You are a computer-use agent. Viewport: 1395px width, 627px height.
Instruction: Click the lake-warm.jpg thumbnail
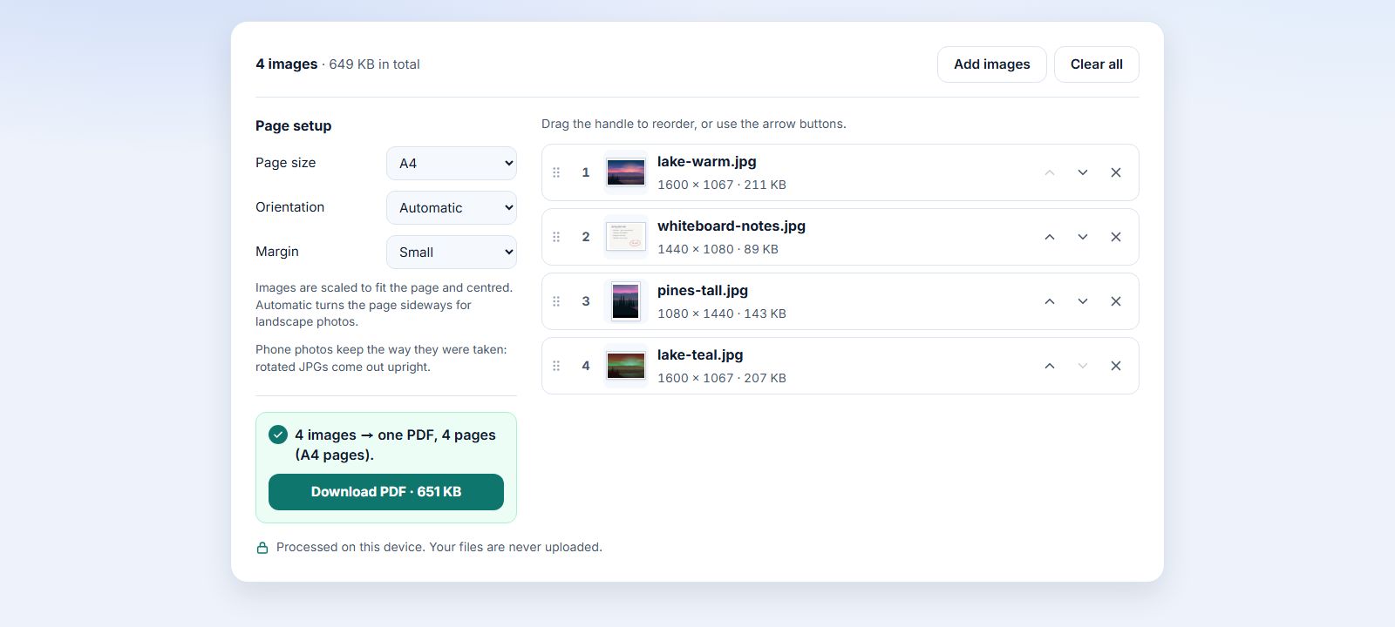[626, 172]
